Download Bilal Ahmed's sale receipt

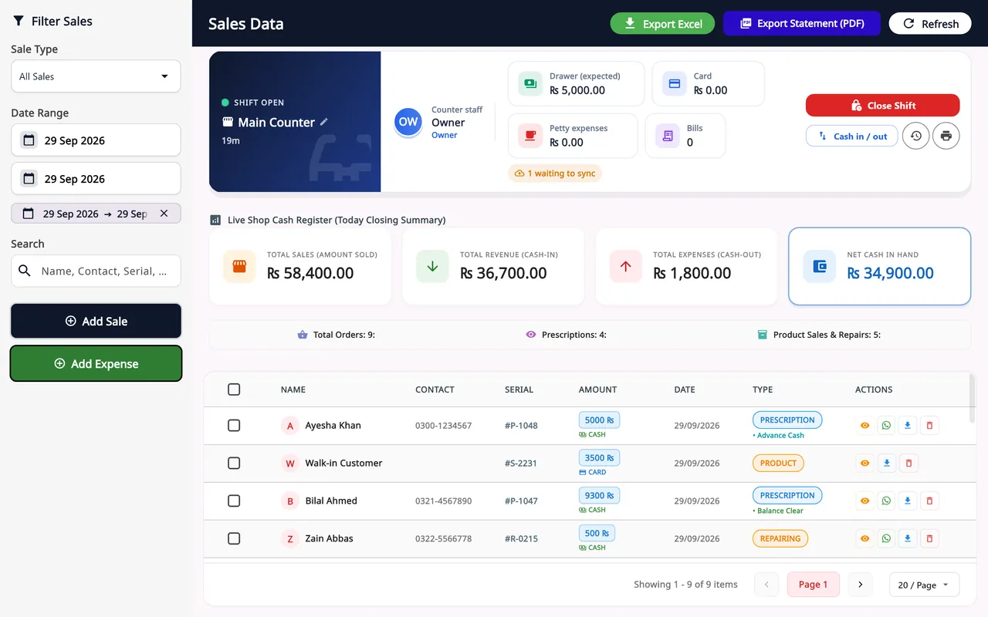[x=908, y=501]
